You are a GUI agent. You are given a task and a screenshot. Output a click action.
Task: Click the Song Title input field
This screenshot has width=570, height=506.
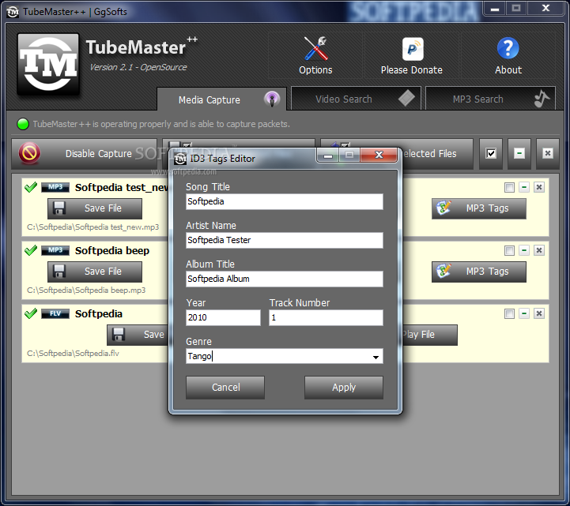[x=285, y=201]
